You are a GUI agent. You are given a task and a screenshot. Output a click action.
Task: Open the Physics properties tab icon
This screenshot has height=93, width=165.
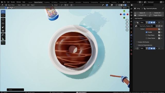[131, 41]
